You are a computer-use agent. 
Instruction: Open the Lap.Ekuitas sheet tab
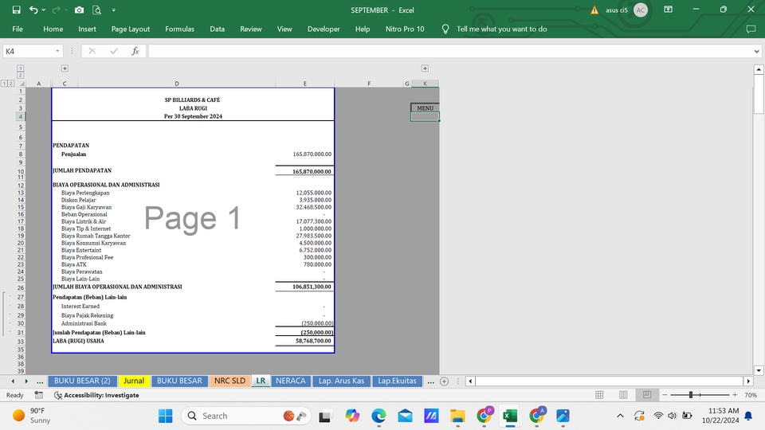click(397, 381)
